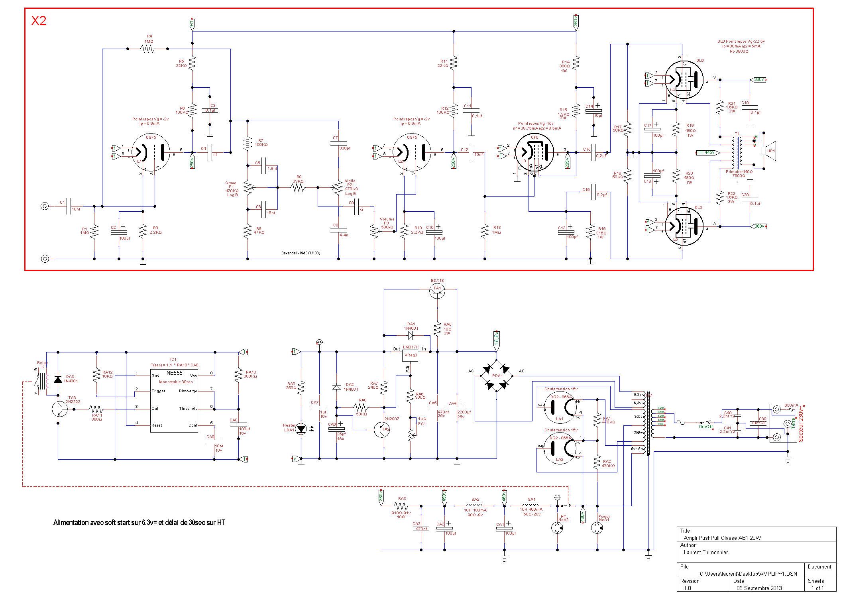This screenshot has width=841, height=596.
Task: Click the Aigüe P2 potentiometer symbol
Action: click(x=338, y=187)
